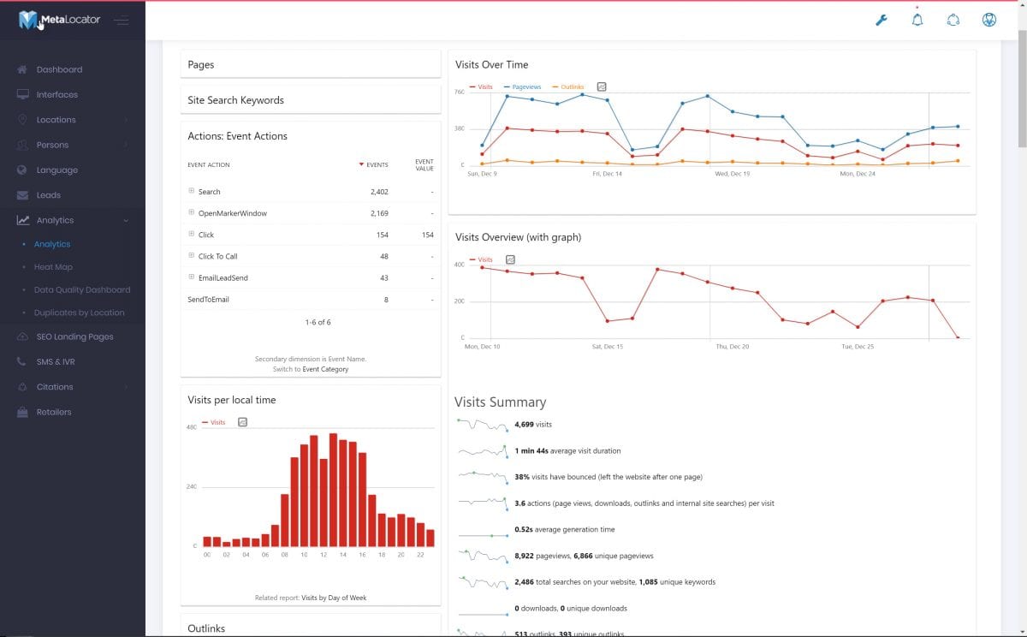Toggle Pageviews series in Visits Over Time legend
Viewport: 1027px width, 637px height.
(x=526, y=86)
